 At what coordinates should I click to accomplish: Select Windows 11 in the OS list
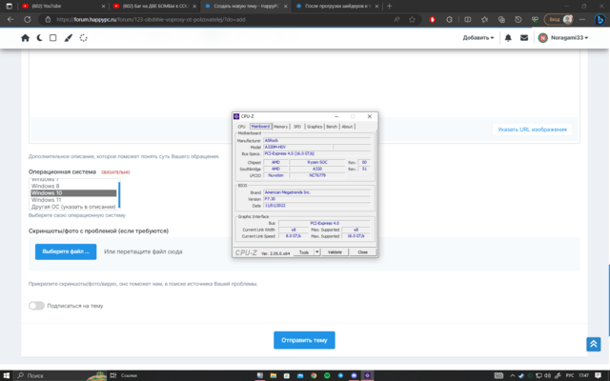pos(46,200)
